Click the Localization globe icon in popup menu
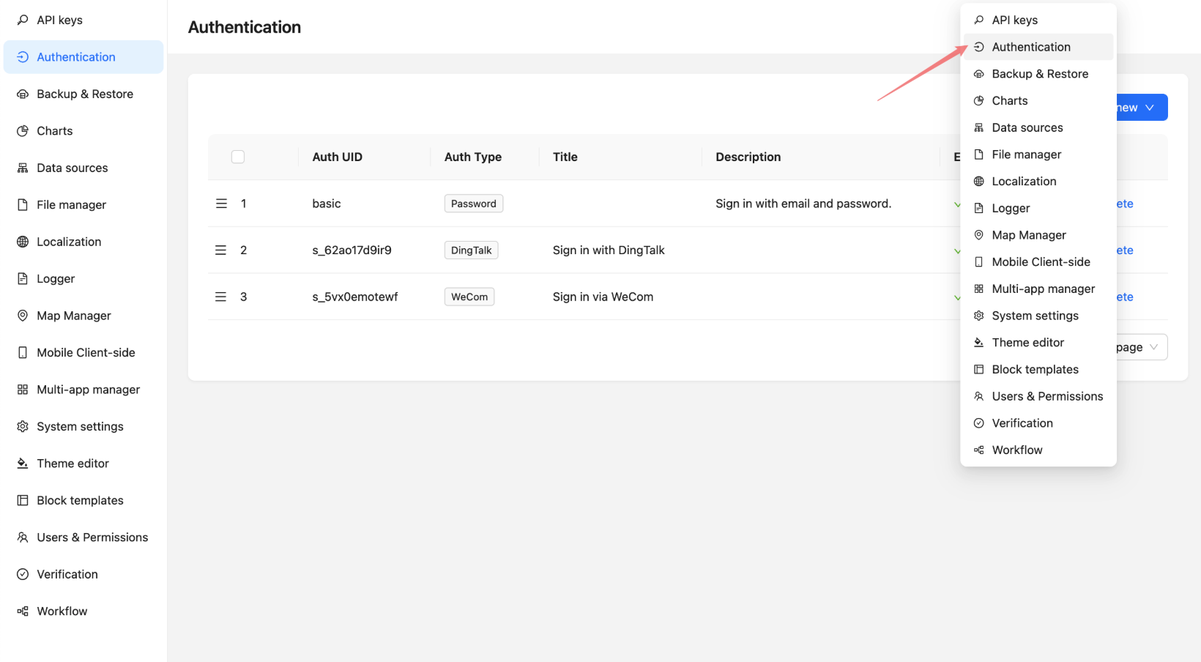This screenshot has height=662, width=1201. (x=978, y=182)
